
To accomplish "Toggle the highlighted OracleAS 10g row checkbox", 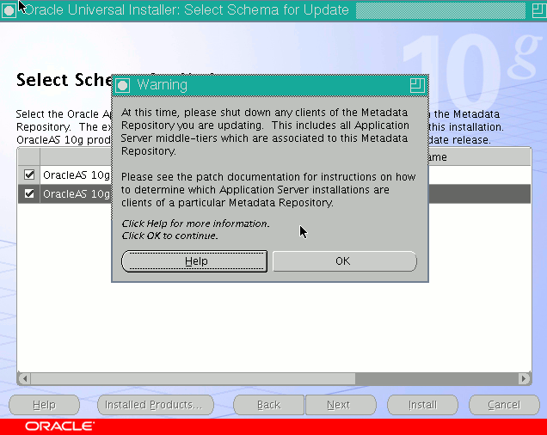I will tap(29, 193).
